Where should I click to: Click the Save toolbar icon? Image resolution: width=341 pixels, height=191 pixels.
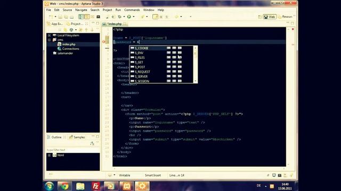pyautogui.click(x=60, y=16)
